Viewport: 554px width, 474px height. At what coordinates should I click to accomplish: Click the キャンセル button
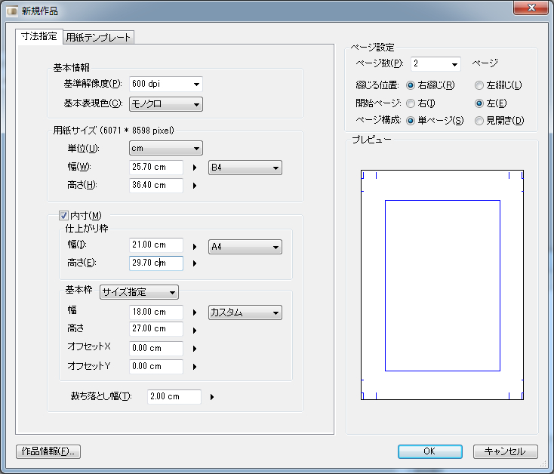pos(505,451)
